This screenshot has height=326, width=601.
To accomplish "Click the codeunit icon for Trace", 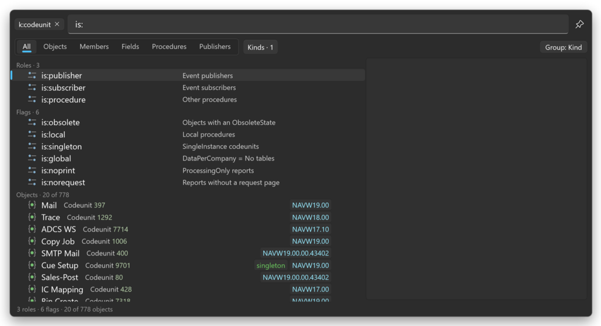I will pyautogui.click(x=32, y=217).
